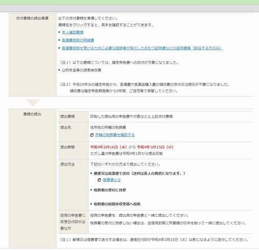The width and height of the screenshot is (259, 250).
Task: Select the 提出書類 row label
Action: [x=68, y=116]
